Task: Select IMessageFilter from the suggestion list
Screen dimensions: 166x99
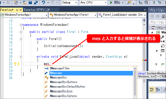Action: (x=89, y=68)
